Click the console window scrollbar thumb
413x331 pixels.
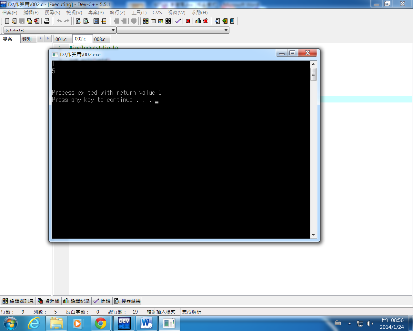pos(313,74)
